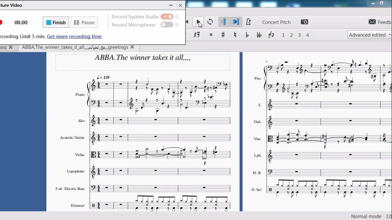
Task: Select the Violas instrument label
Action: click(79, 155)
